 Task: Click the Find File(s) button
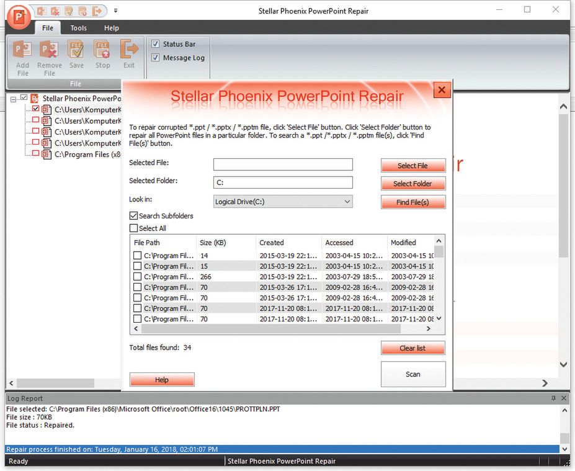[413, 202]
